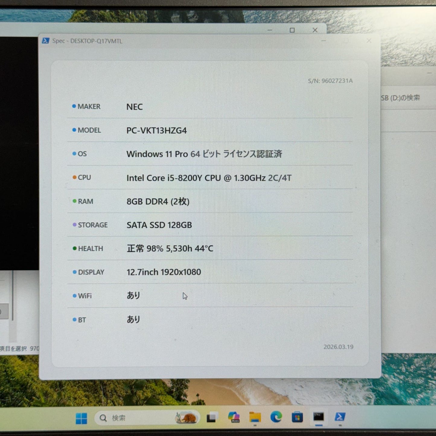Minimize the background window behind Spec

click(270, 30)
